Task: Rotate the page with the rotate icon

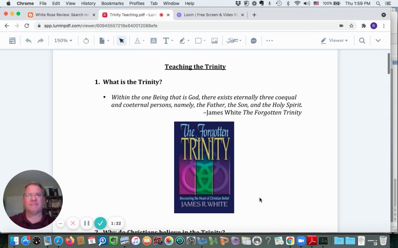Action: [86, 41]
